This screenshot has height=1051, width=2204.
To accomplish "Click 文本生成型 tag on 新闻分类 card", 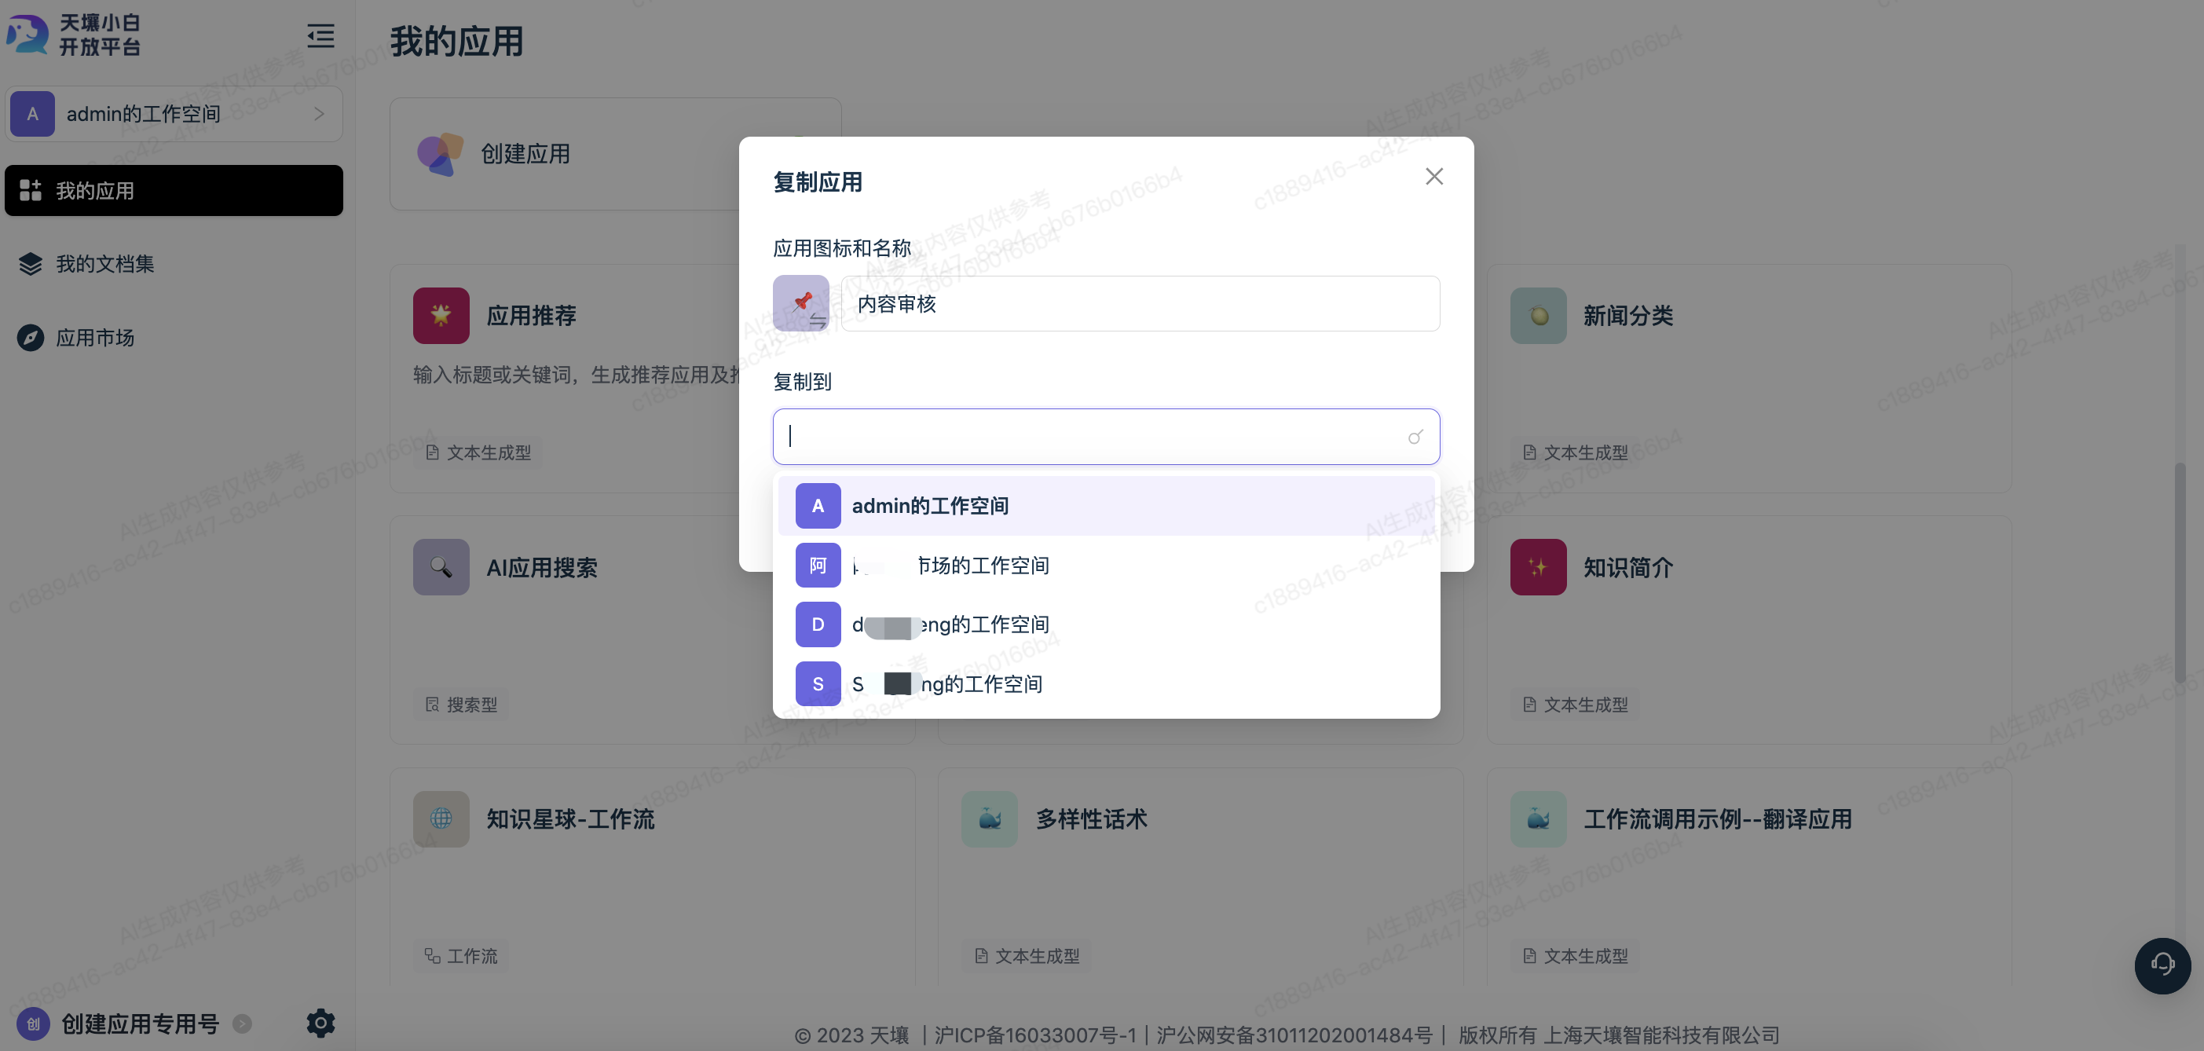I will (1575, 452).
